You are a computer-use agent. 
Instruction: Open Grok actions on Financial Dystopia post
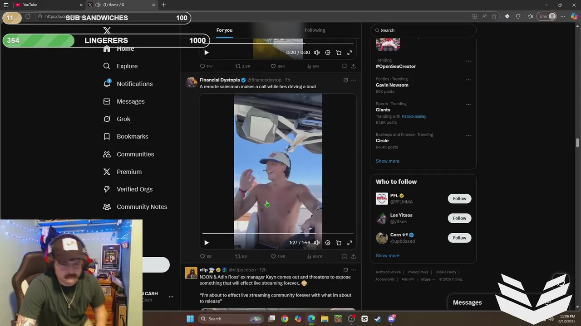click(x=345, y=80)
